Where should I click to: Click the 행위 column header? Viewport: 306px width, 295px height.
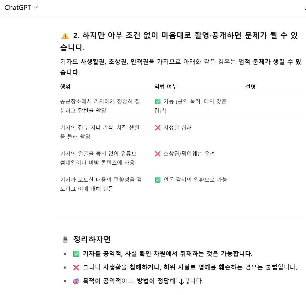pos(65,87)
